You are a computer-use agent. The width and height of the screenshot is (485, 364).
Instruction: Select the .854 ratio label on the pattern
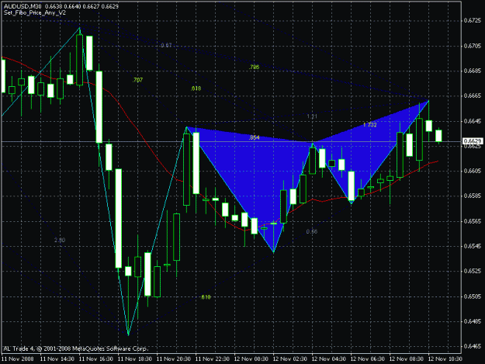(x=255, y=137)
